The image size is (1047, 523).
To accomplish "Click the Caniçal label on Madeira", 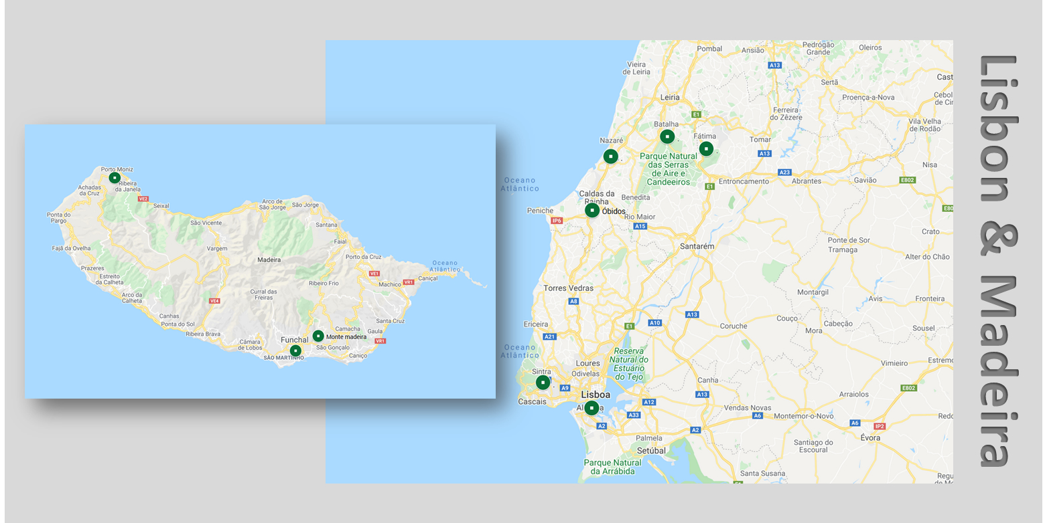I will tap(427, 278).
